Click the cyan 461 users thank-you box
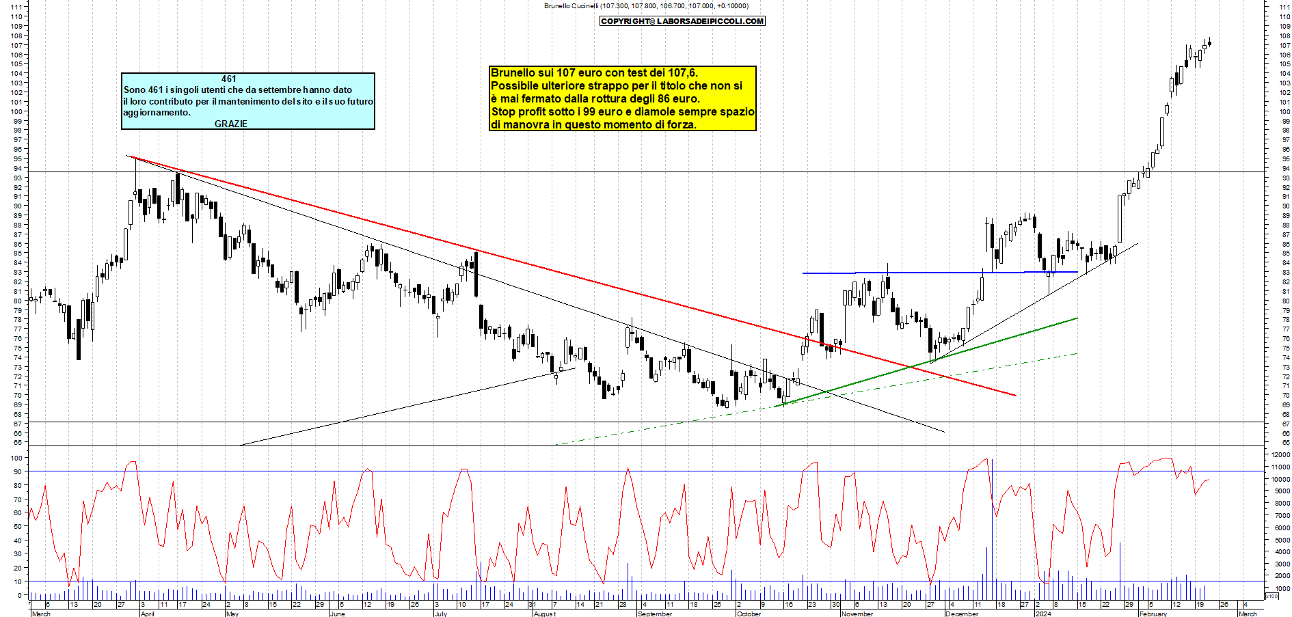This screenshot has width=1292, height=617. pos(248,101)
